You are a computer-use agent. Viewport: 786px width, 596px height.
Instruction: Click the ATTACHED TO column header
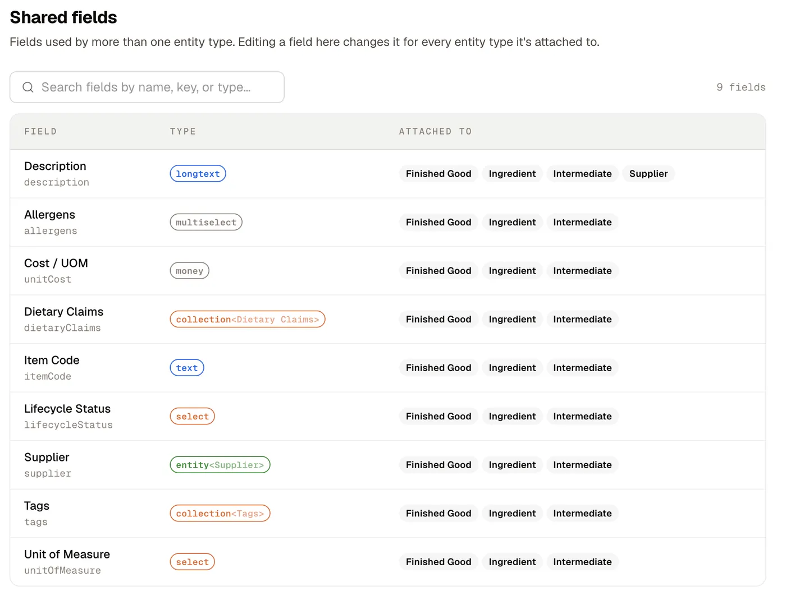435,131
